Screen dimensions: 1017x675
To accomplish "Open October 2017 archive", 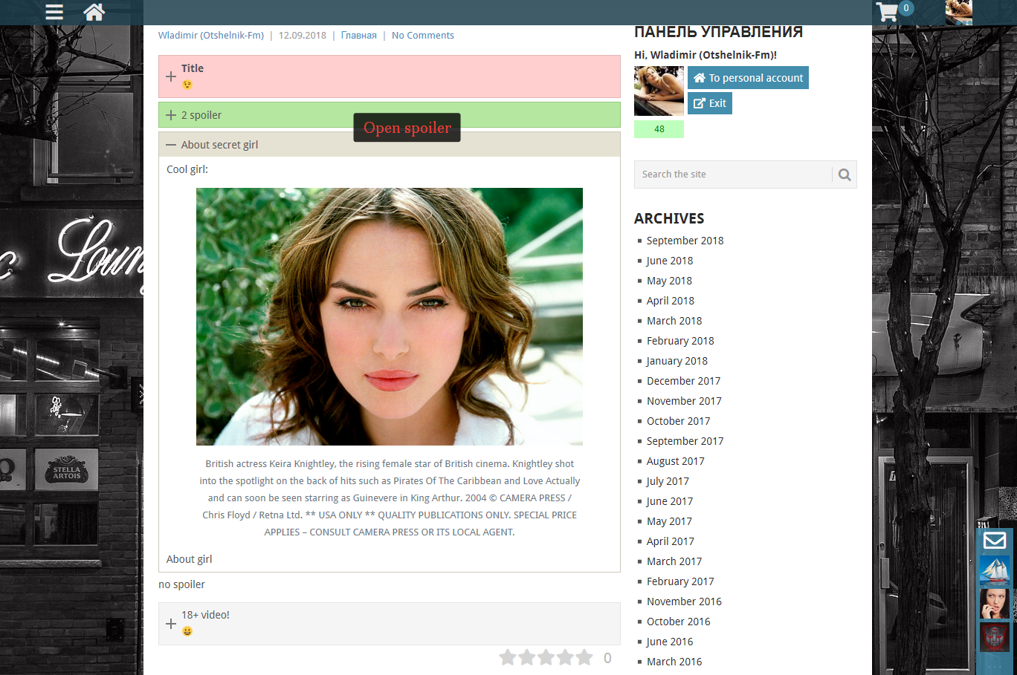I will (x=679, y=421).
